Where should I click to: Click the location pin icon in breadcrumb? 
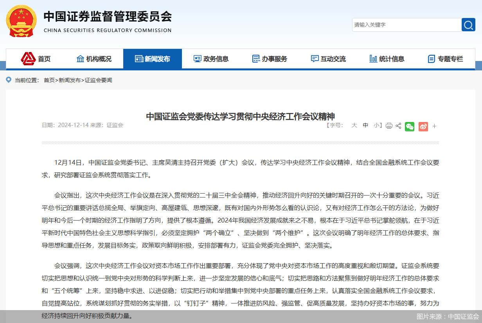pos(9,80)
